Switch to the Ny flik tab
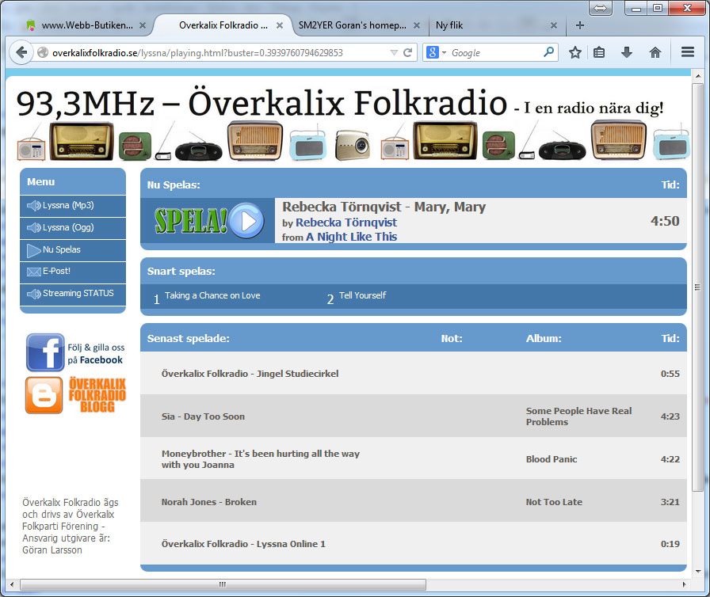 pos(496,25)
